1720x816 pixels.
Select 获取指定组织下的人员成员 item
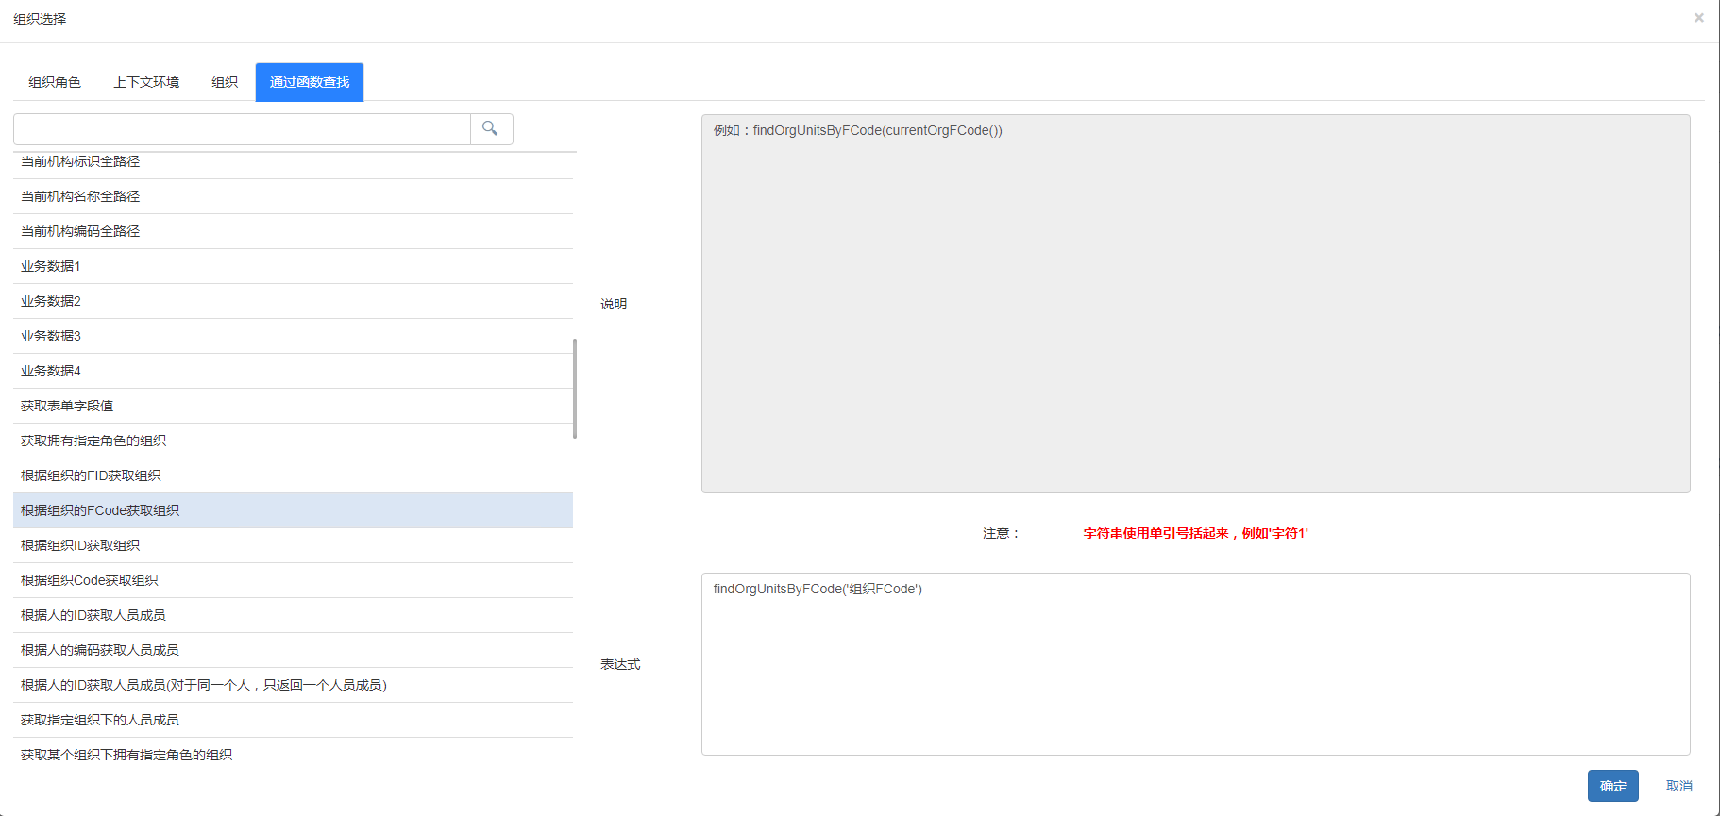(x=100, y=720)
